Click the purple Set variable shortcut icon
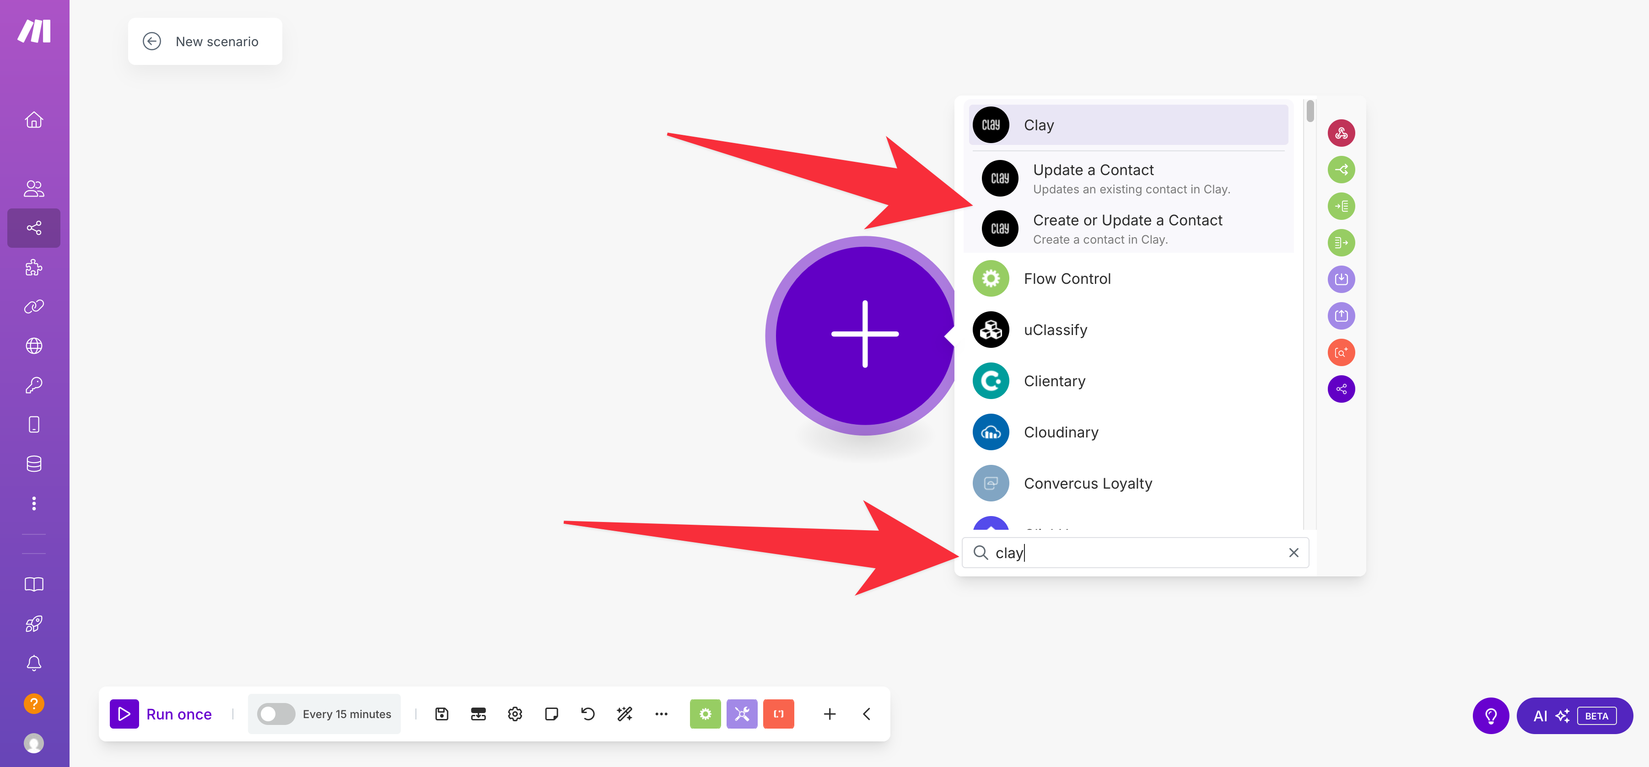 (1341, 315)
